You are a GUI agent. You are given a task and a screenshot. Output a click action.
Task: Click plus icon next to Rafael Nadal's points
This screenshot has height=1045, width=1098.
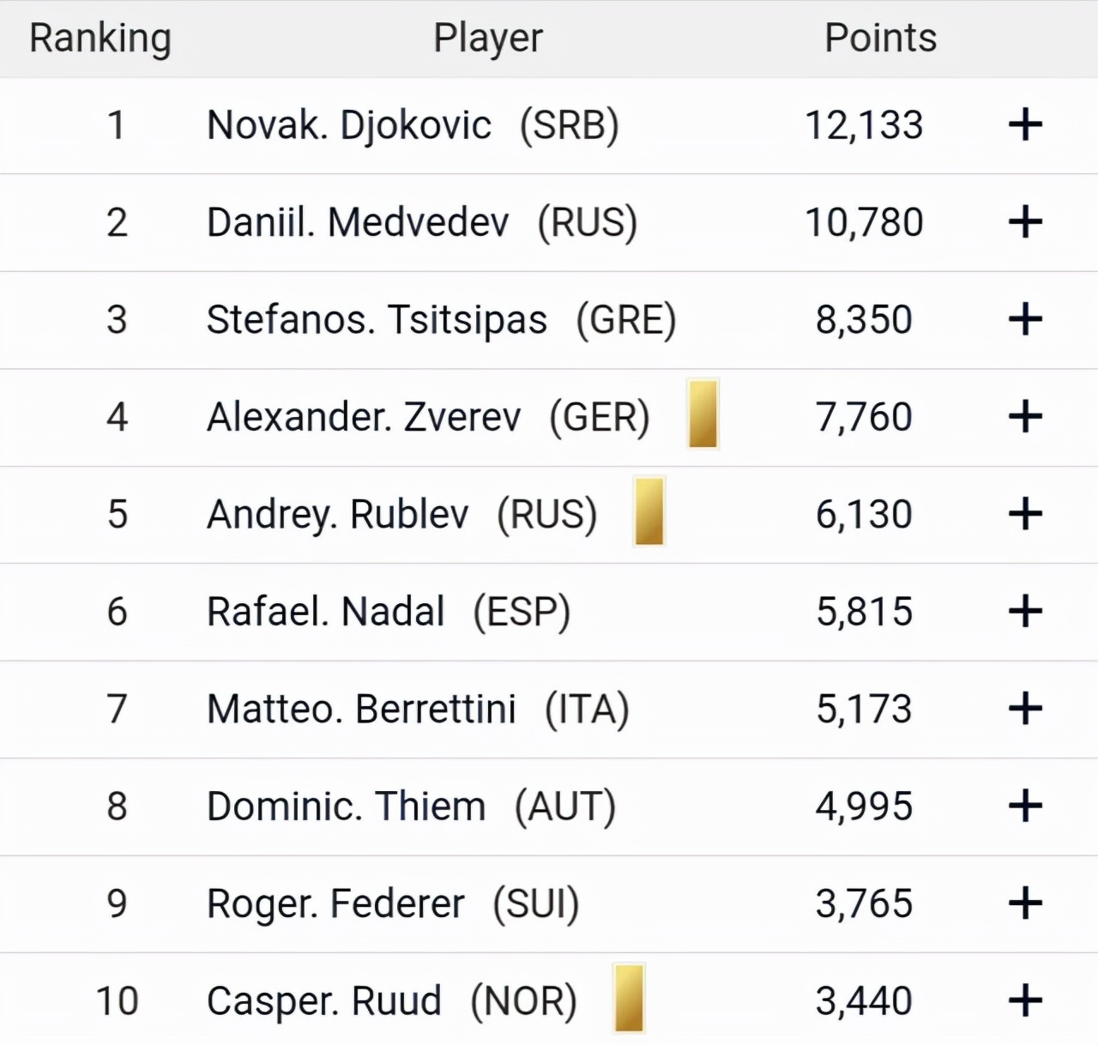click(1025, 612)
